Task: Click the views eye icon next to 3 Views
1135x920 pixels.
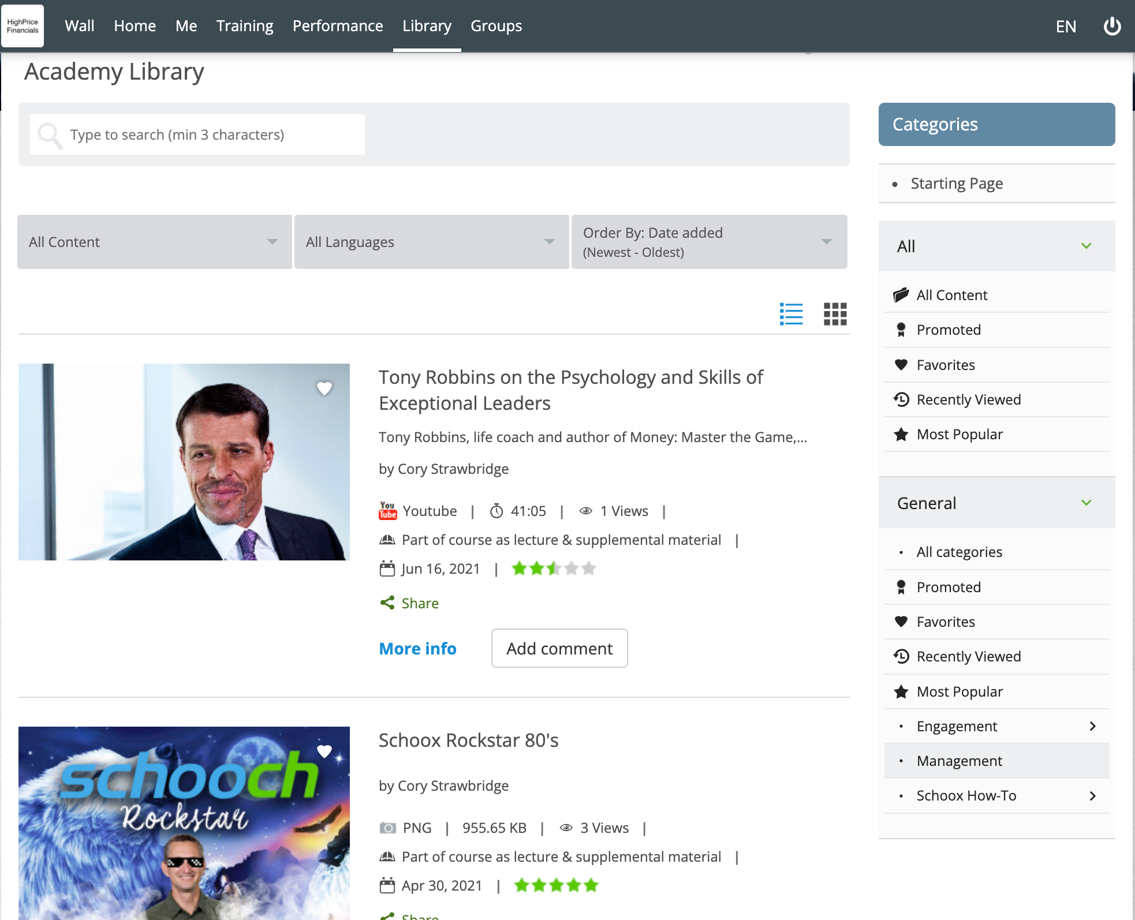Action: coord(566,828)
